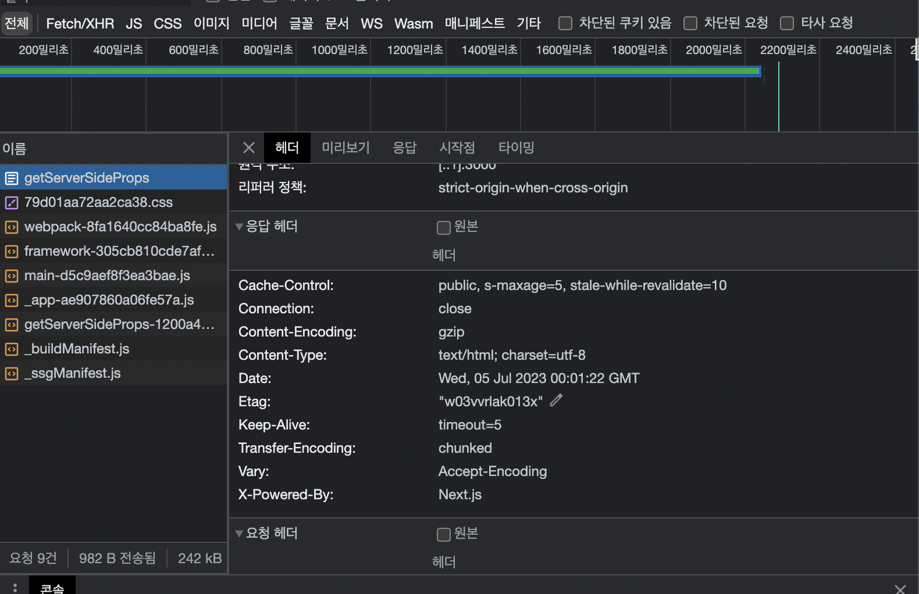Open the three-dot drawer menu near 콘솔
Image resolution: width=919 pixels, height=594 pixels.
[15, 588]
